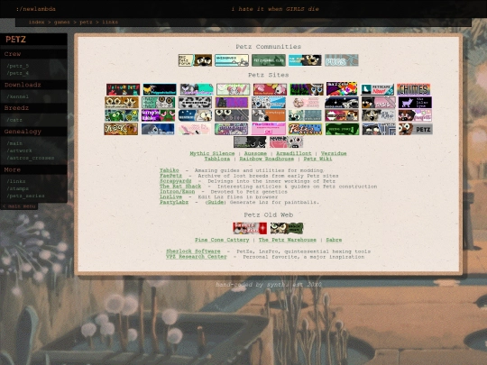
Task: Open /stamps in the More section
Action: [x=18, y=188]
